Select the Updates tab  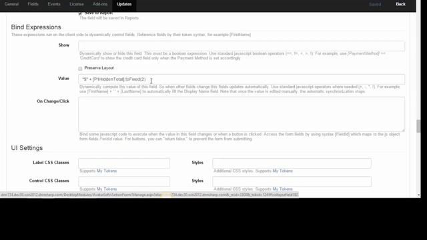[x=124, y=4]
